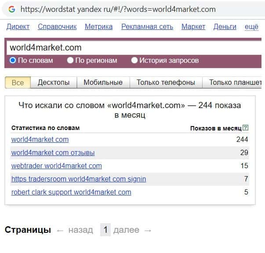This screenshot has width=265, height=253.
Task: Open 'webtrader world4market com' query
Action: (56, 166)
